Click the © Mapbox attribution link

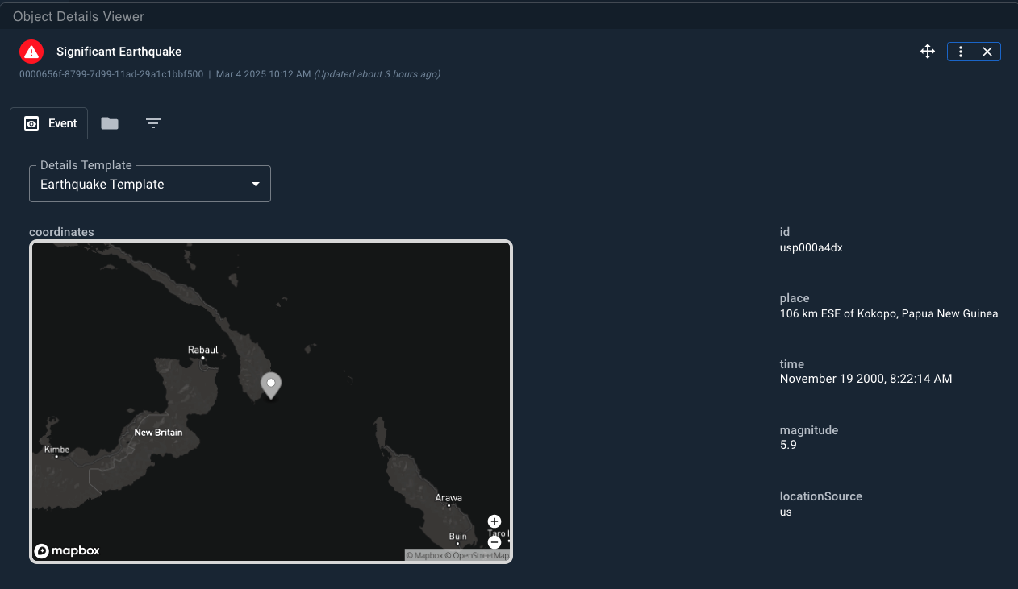pos(425,555)
